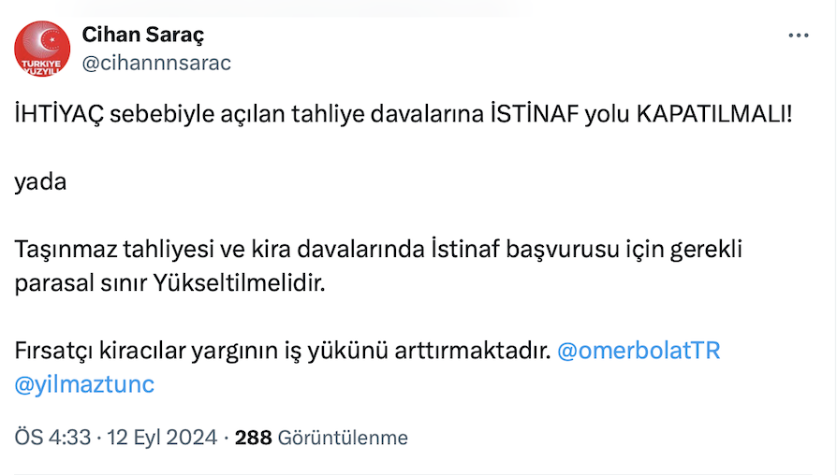837x475 pixels.
Task: Click the ÖS 4:33 post time
Action: [52, 438]
